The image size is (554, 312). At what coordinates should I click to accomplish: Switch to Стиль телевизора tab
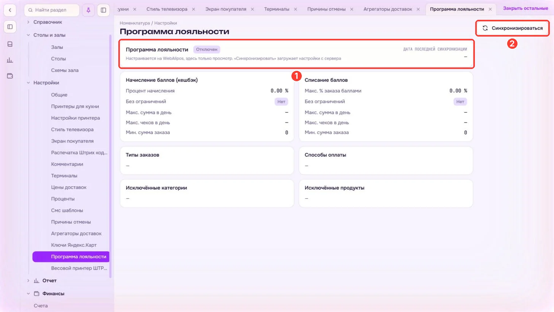tap(167, 9)
